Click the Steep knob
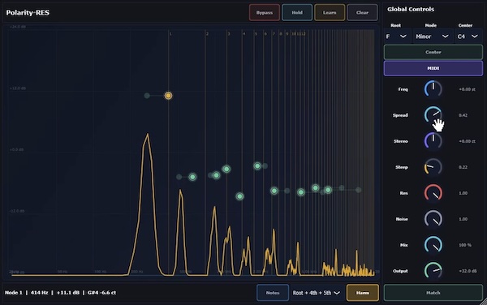 433,167
